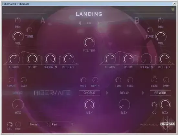Toggle the Chorus effect button
Screen dimensions: 178x135
[x=89, y=93]
